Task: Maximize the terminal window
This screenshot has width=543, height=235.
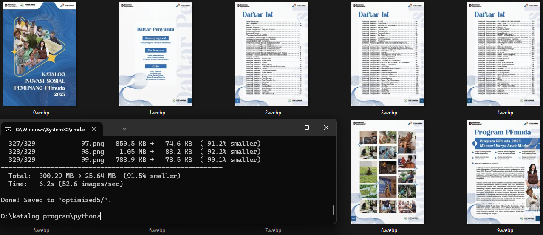Action: (x=307, y=128)
